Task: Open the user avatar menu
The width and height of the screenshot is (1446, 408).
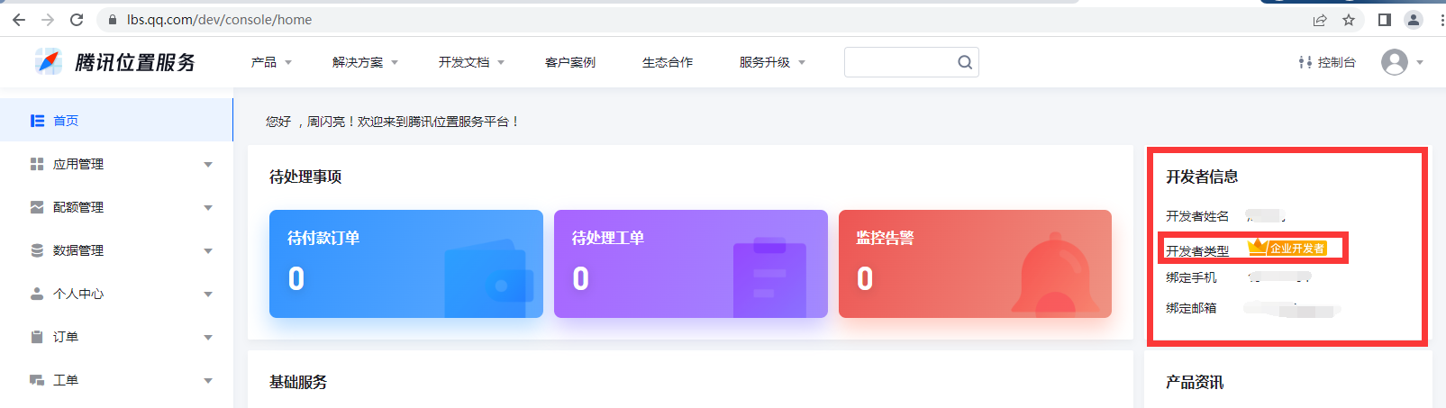Action: click(x=1395, y=62)
